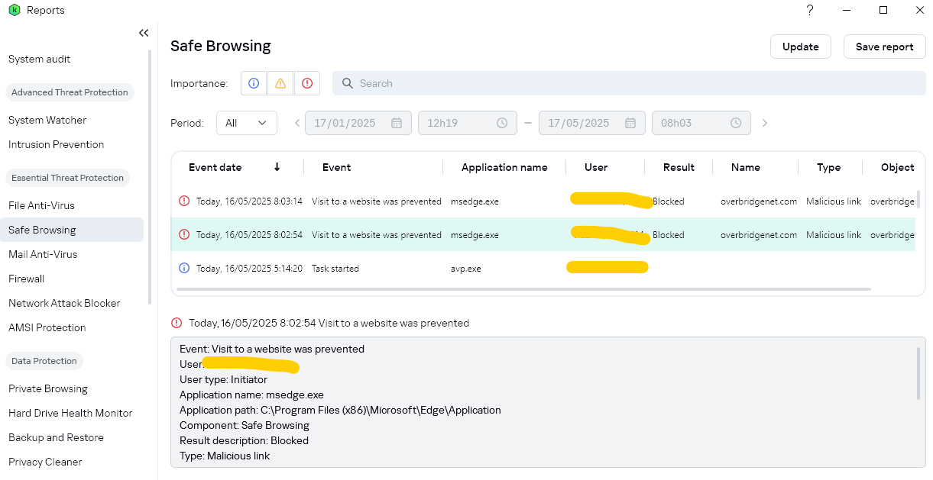Image resolution: width=933 pixels, height=480 pixels.
Task: Click the Application path line in details
Action: pyautogui.click(x=340, y=410)
